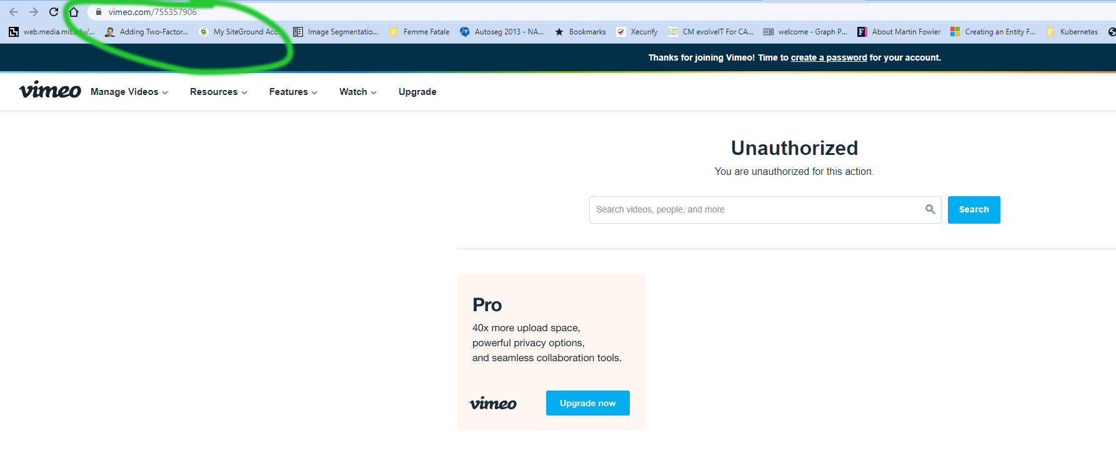This screenshot has width=1116, height=463.
Task: Click the Vimeo logo in the navigation bar
Action: [x=50, y=90]
